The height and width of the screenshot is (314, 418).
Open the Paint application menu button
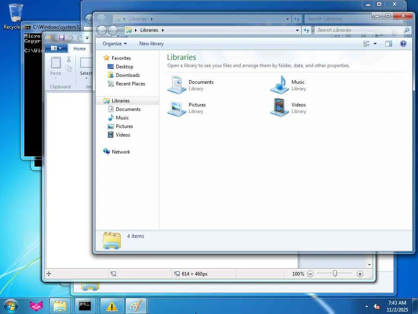(x=56, y=48)
